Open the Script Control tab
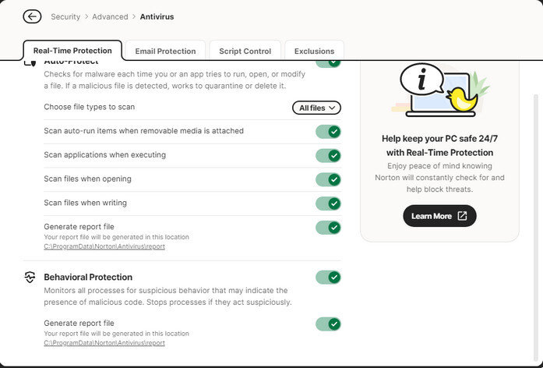Screen dimensions: 543x368 [245, 51]
